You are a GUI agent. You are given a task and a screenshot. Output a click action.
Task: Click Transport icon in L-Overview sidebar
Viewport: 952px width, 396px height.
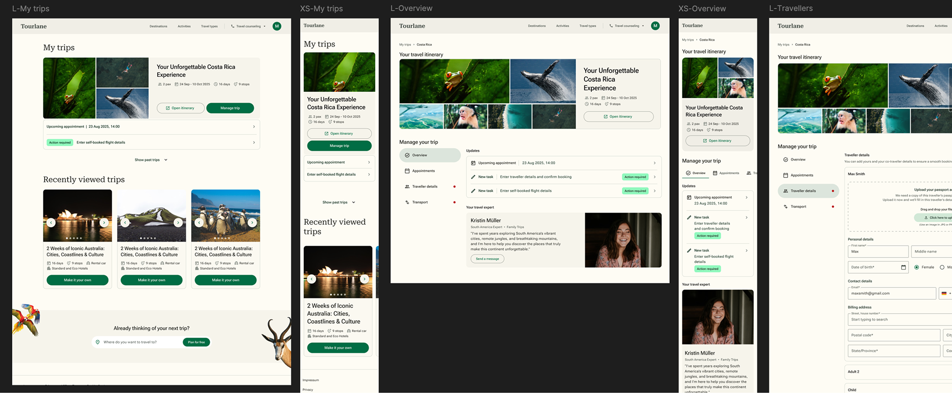coord(407,202)
